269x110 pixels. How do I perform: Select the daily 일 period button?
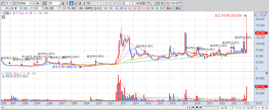point(63,3)
